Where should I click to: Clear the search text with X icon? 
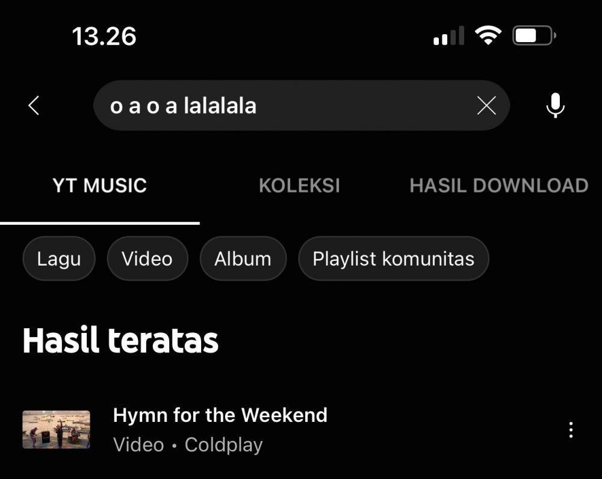coord(486,105)
